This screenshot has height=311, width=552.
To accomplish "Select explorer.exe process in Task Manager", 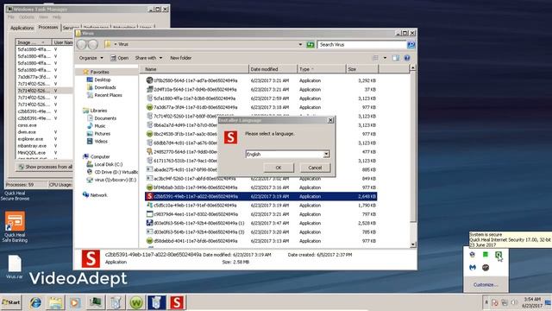I will tap(30, 139).
